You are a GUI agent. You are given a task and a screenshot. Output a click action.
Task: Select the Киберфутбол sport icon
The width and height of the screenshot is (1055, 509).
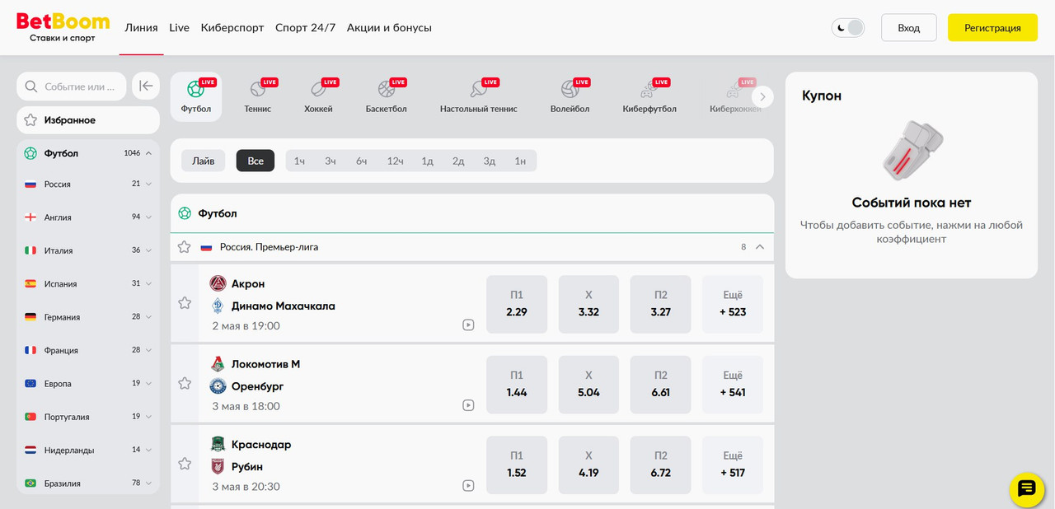(649, 97)
